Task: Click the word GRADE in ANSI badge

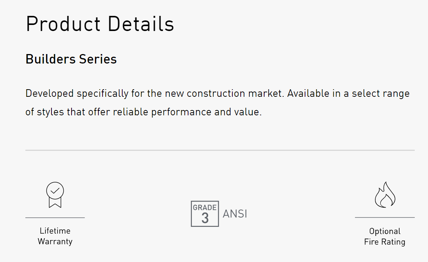Action: coord(205,208)
